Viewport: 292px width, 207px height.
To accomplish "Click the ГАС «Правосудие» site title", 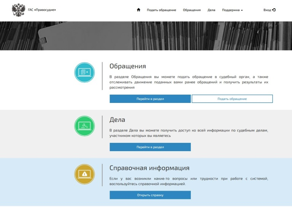I will pos(42,10).
